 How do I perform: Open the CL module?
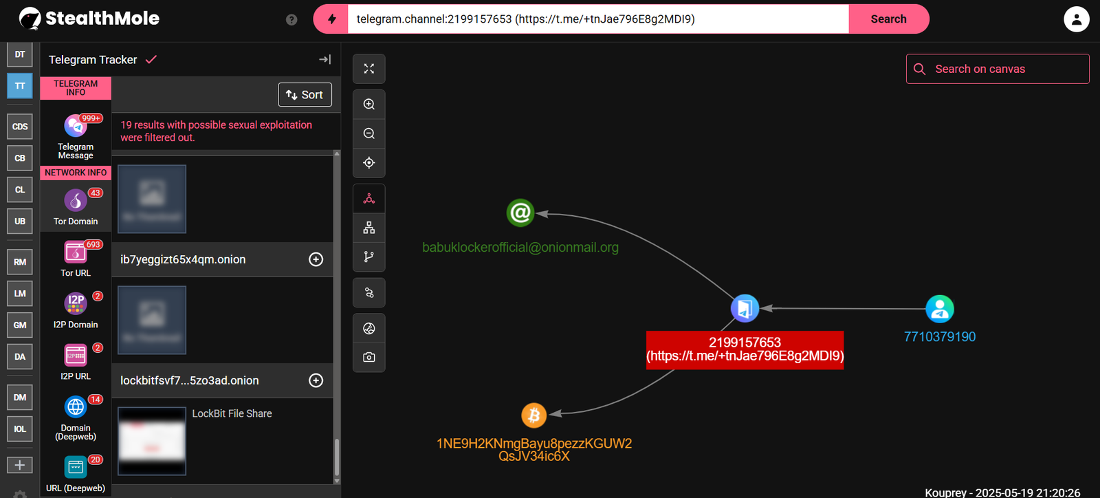(20, 190)
